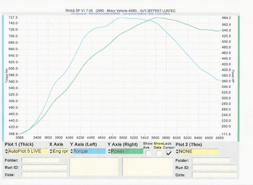Click the stepper arrows beside Eng rpm
Viewport: 253px width, 185px height.
coord(51,151)
